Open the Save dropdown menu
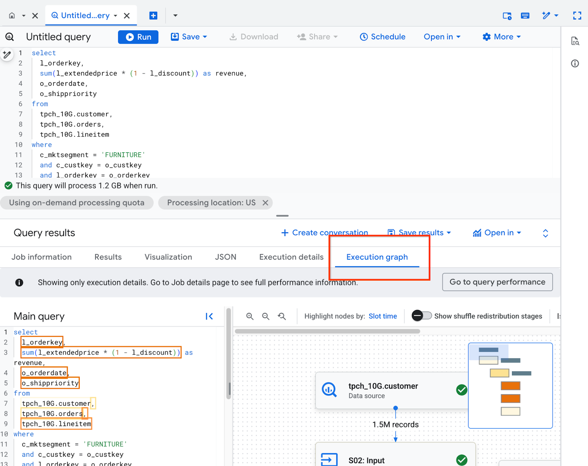The width and height of the screenshot is (588, 466). [x=189, y=37]
